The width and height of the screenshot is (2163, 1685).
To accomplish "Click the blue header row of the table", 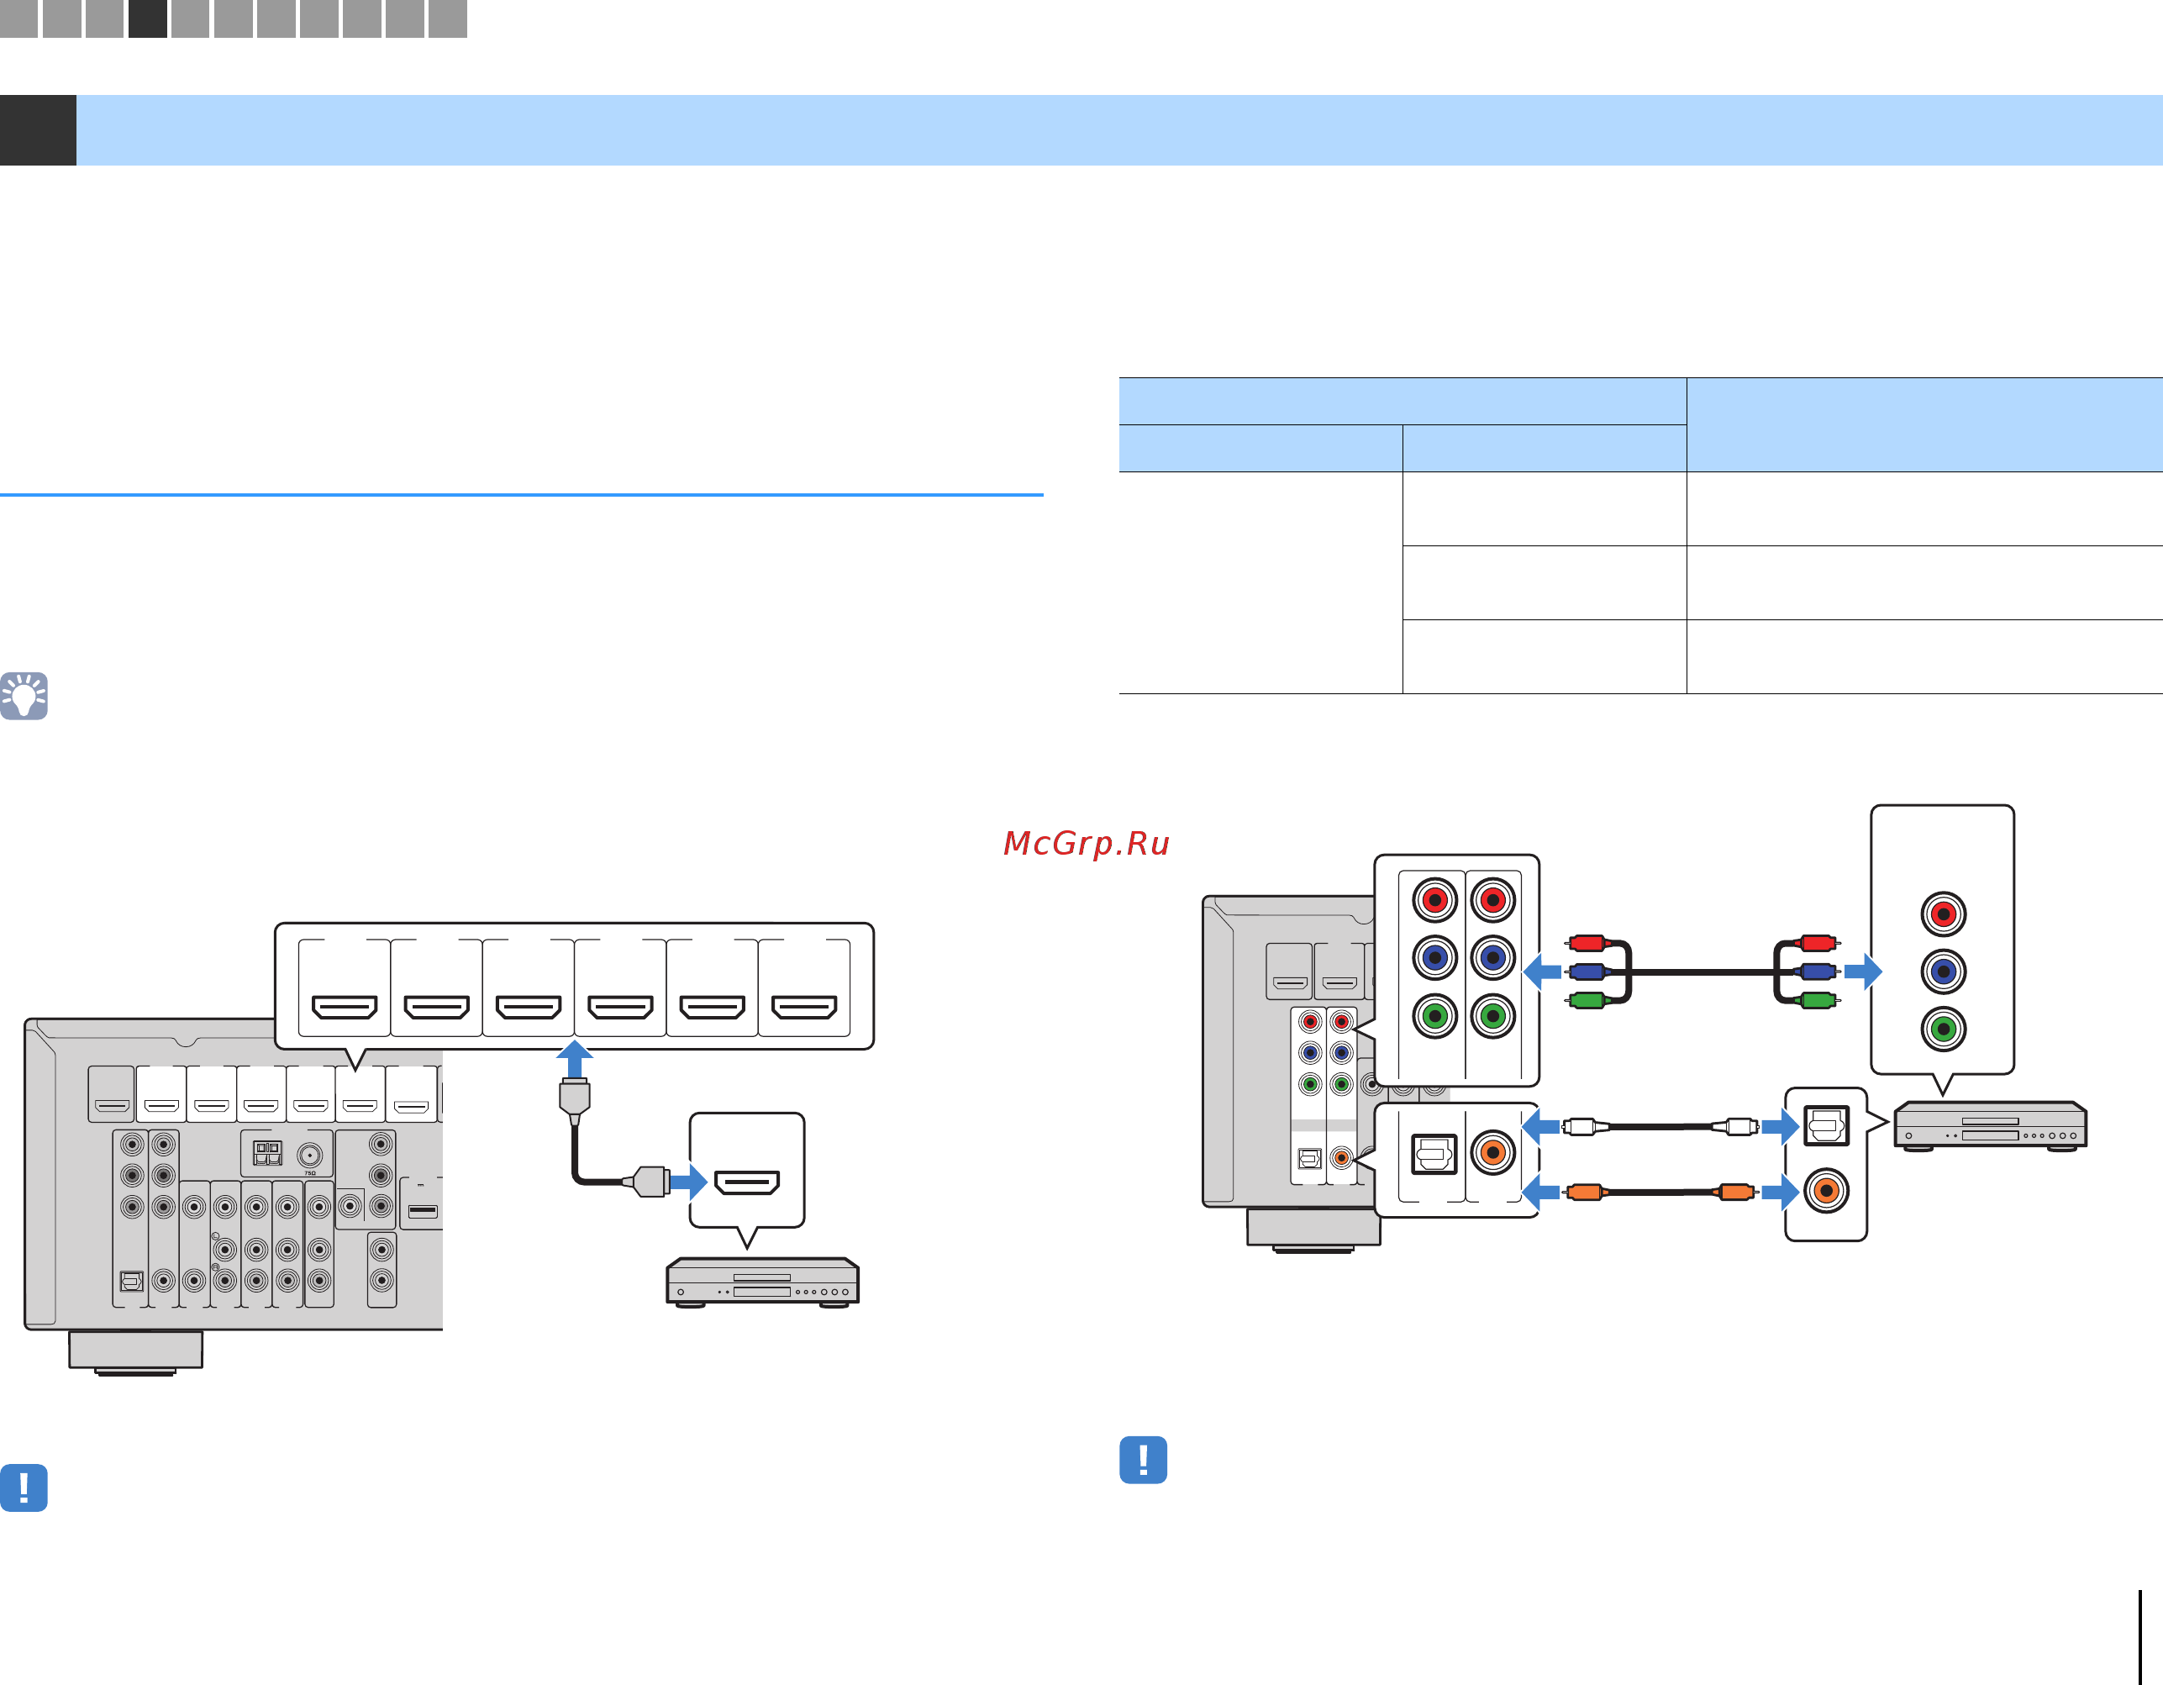I will click(x=1402, y=400).
